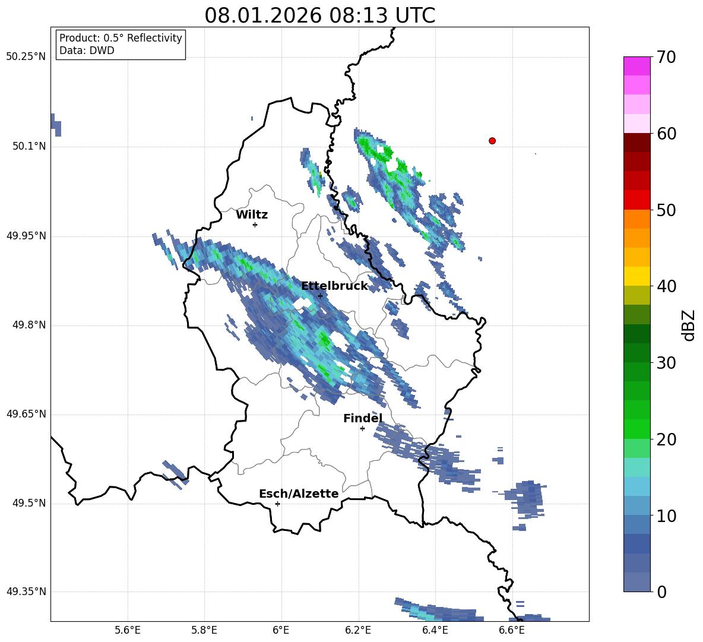
Task: Click the 20 value on the colorbar
Action: 666,439
